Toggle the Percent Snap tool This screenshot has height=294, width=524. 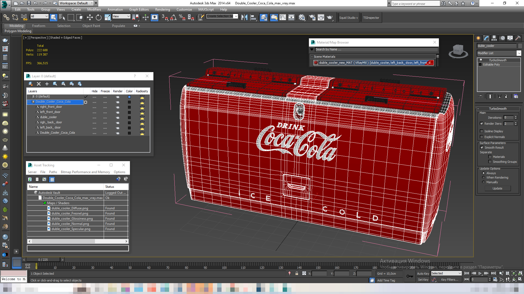pyautogui.click(x=182, y=17)
